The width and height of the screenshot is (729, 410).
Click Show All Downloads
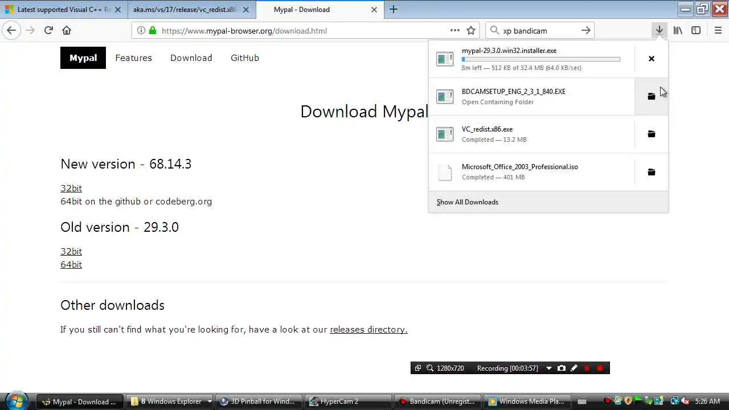[467, 202]
